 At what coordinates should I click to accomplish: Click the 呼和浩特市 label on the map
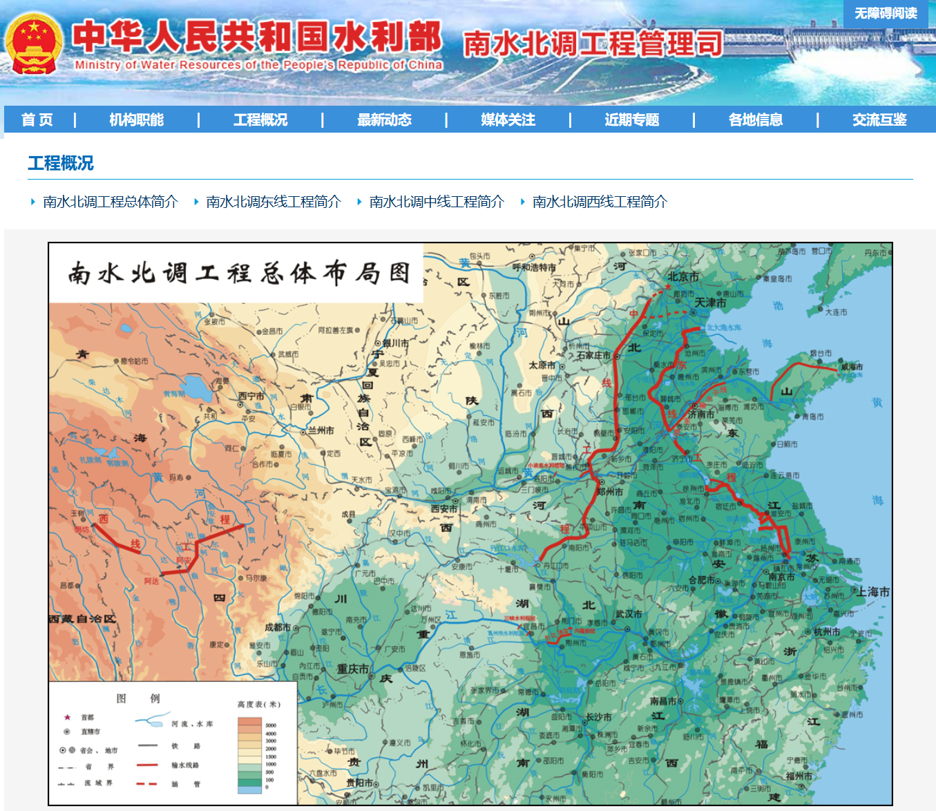pyautogui.click(x=535, y=267)
